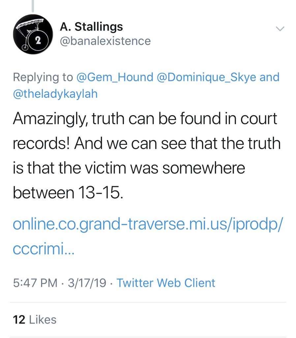Visit the @Gem_Hound mention
The height and width of the screenshot is (338, 296).
coord(115,77)
